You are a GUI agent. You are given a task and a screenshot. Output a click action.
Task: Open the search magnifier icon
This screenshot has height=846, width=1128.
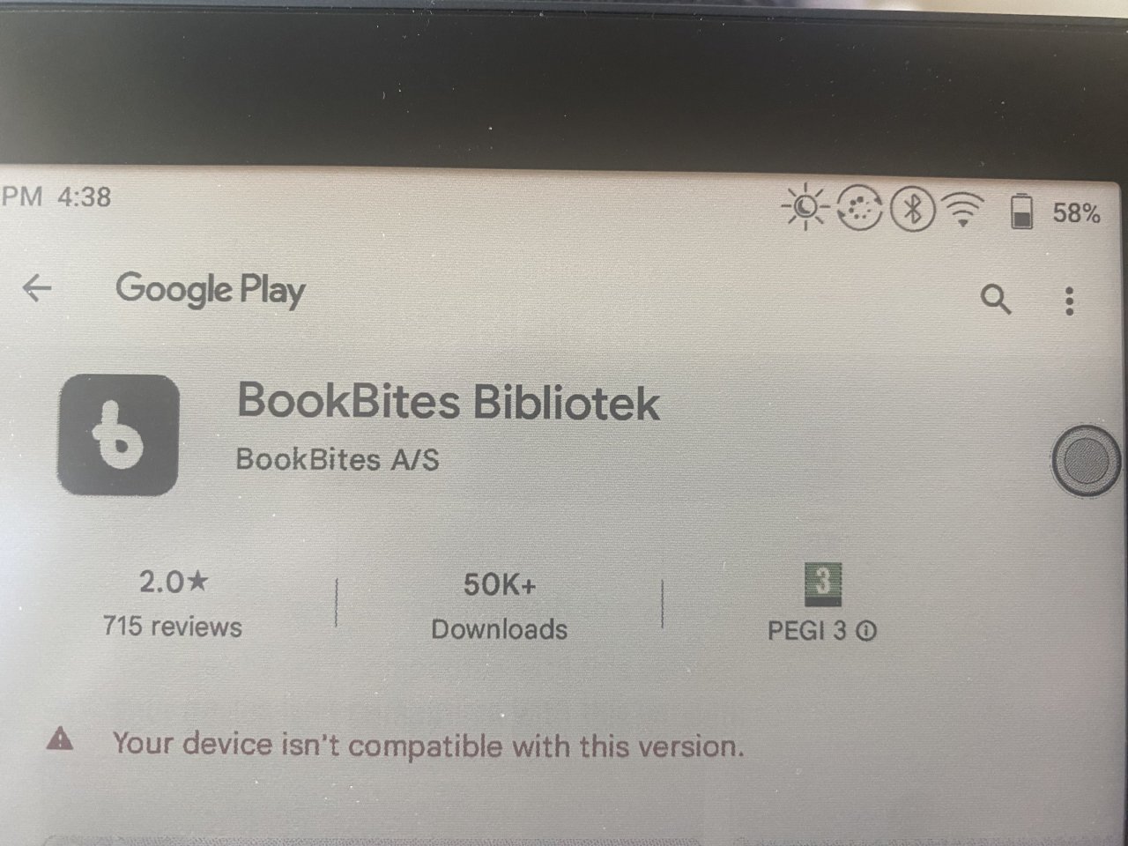996,300
